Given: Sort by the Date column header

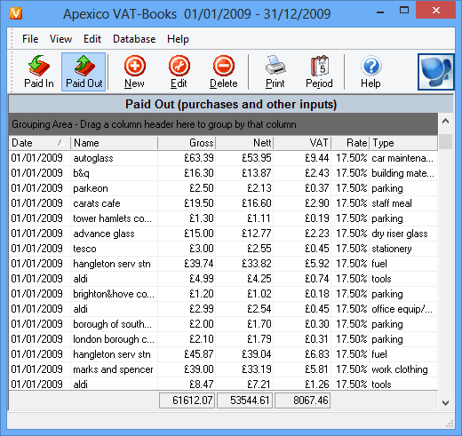Looking at the screenshot, I should [x=39, y=143].
